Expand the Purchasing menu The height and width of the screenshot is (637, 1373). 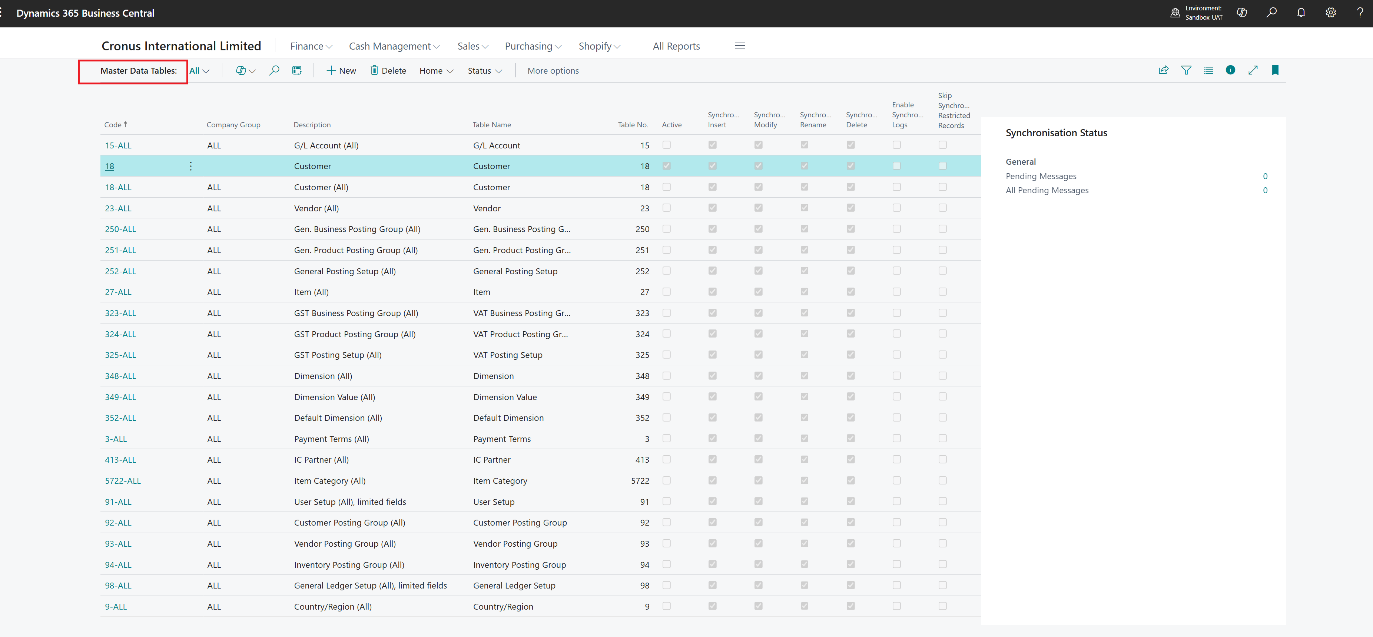[533, 46]
